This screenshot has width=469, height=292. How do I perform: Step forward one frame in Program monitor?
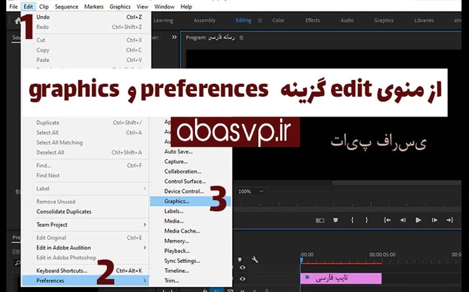pos(435,220)
